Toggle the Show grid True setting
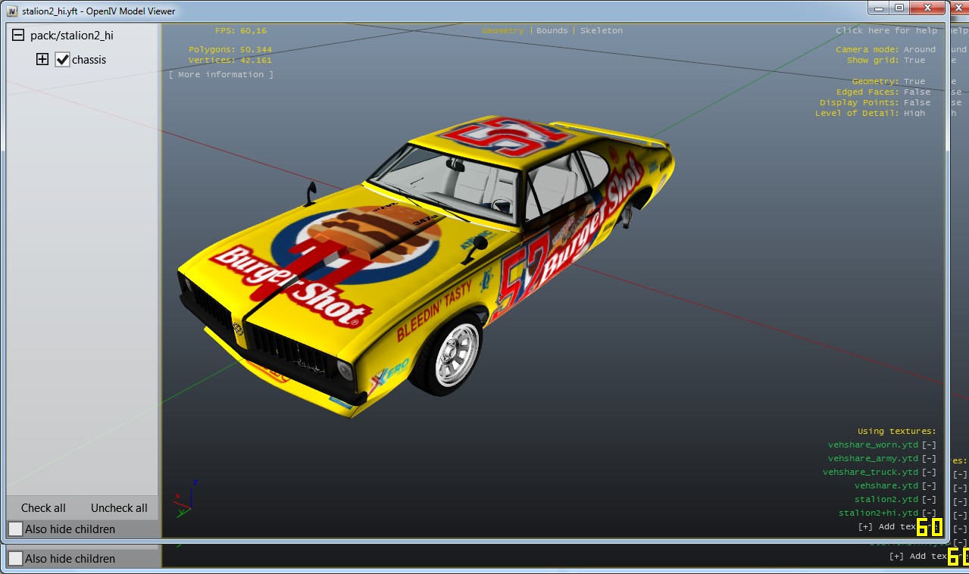This screenshot has width=969, height=574. point(914,60)
